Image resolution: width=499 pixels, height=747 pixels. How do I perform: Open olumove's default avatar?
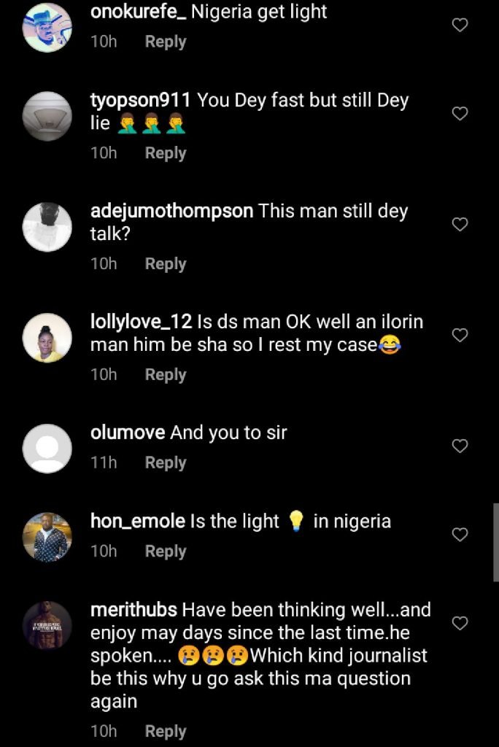(47, 449)
